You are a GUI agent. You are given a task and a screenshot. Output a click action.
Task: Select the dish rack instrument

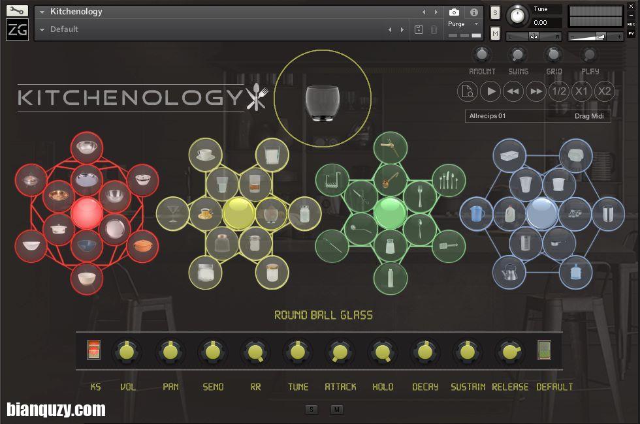tap(332, 180)
